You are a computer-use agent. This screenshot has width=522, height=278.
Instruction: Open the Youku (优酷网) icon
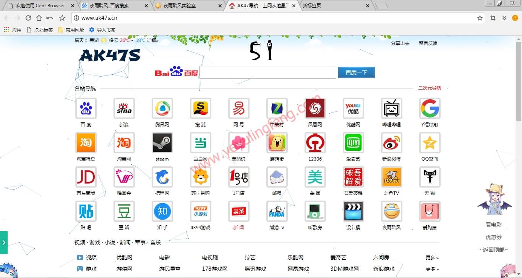tap(353, 108)
